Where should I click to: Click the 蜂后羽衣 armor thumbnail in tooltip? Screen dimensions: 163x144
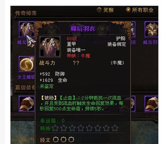pyautogui.click(x=50, y=46)
